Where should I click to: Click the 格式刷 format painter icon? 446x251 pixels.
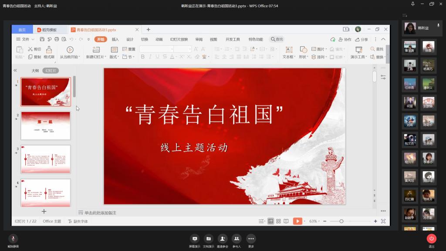[49, 50]
